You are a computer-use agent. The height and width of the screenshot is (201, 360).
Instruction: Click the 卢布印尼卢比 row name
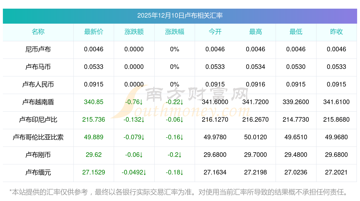[38, 120]
